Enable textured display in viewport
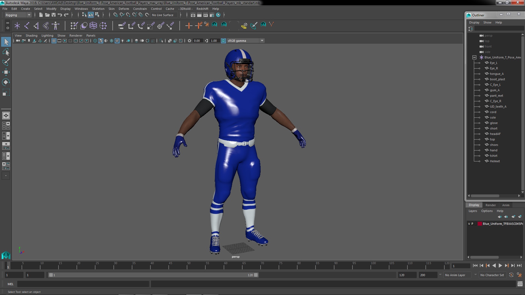525x295 pixels. pyautogui.click(x=117, y=41)
